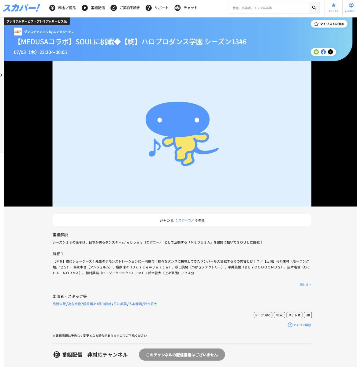The height and width of the screenshot is (367, 357).
Task: Click the 出演者・スタッフ等 heading
Action: tap(70, 296)
